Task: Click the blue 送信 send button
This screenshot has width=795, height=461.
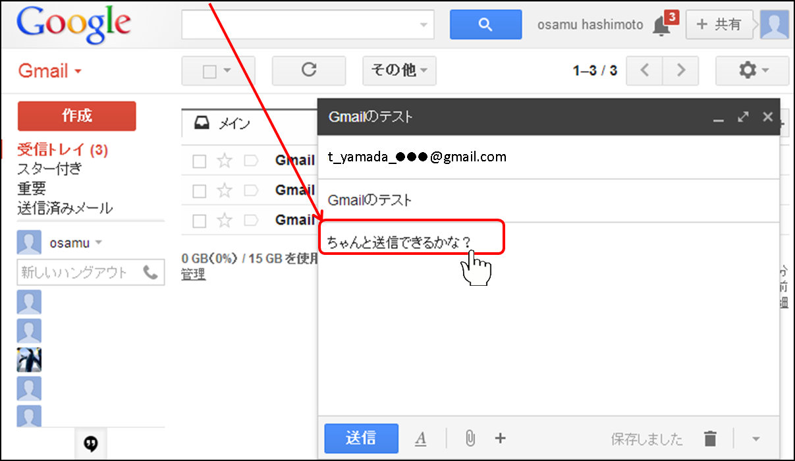Action: (361, 438)
